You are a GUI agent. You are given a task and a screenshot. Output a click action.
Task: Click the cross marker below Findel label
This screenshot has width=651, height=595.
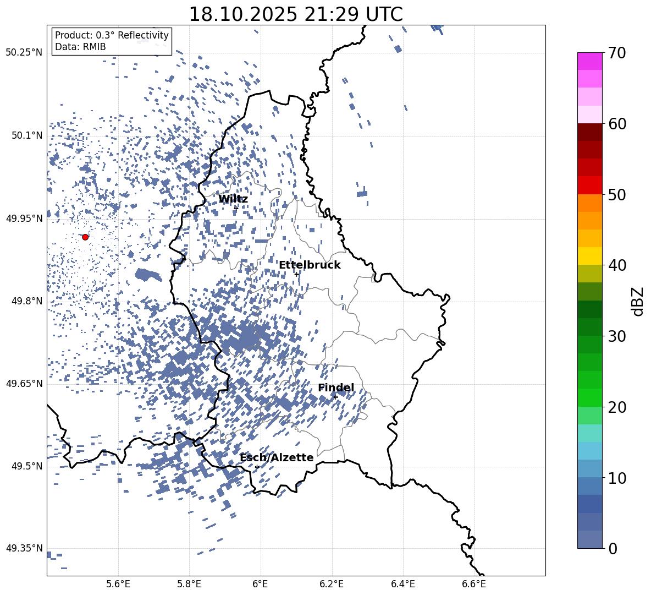(x=335, y=397)
